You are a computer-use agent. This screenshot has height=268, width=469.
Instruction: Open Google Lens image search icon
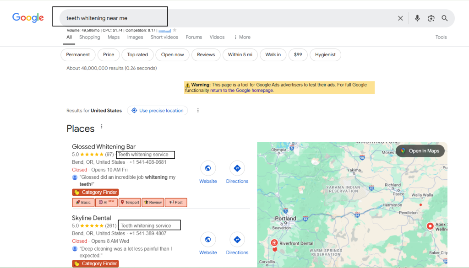click(431, 18)
